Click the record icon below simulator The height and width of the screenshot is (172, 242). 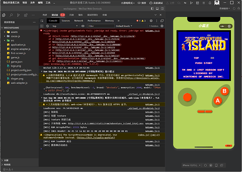coord(211,165)
